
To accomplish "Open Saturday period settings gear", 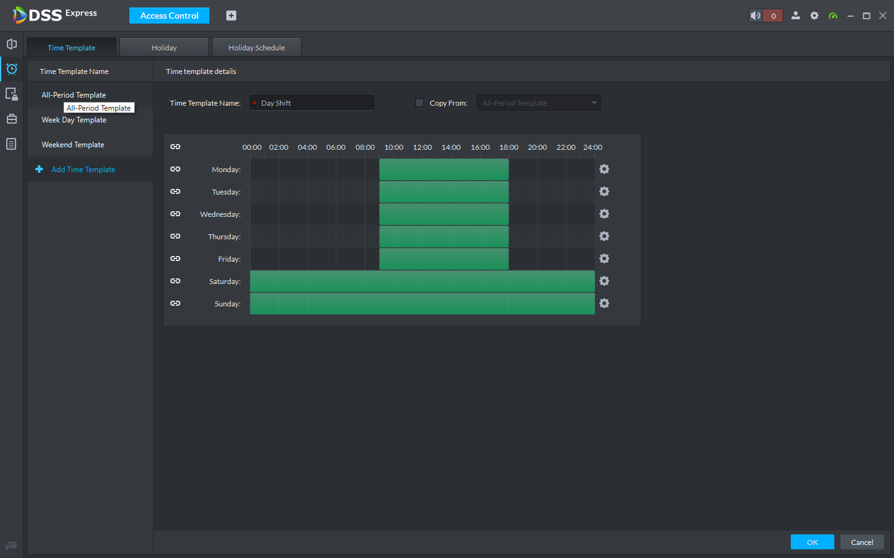I will [604, 281].
